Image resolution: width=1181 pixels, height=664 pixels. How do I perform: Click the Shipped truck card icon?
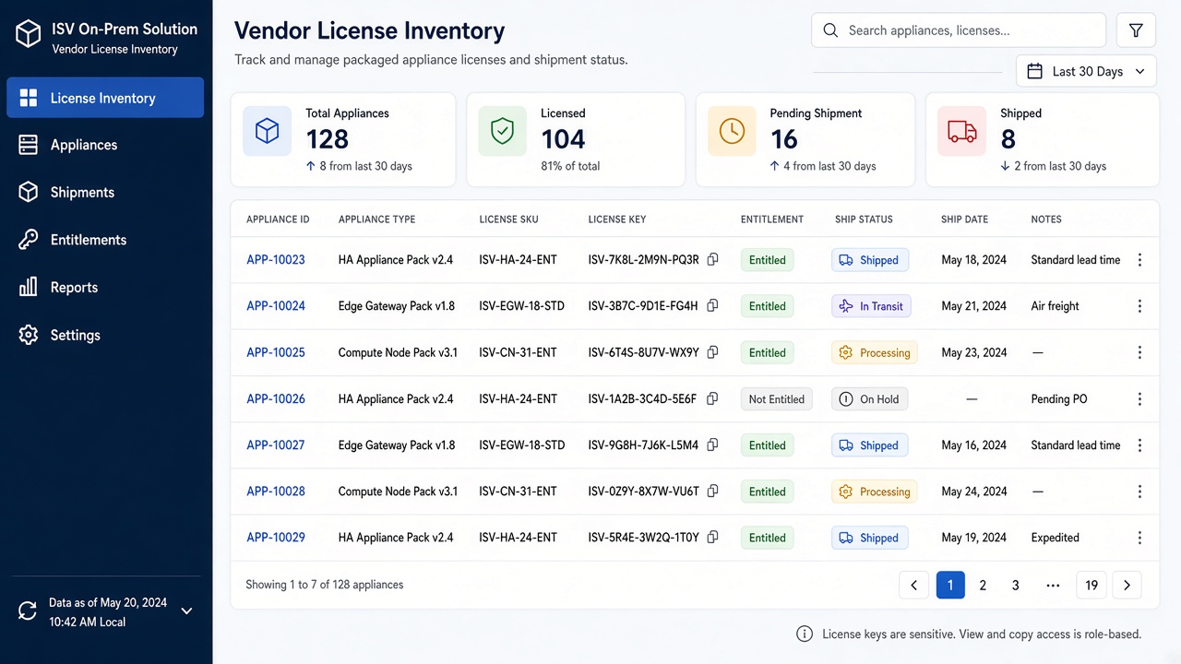pyautogui.click(x=961, y=131)
